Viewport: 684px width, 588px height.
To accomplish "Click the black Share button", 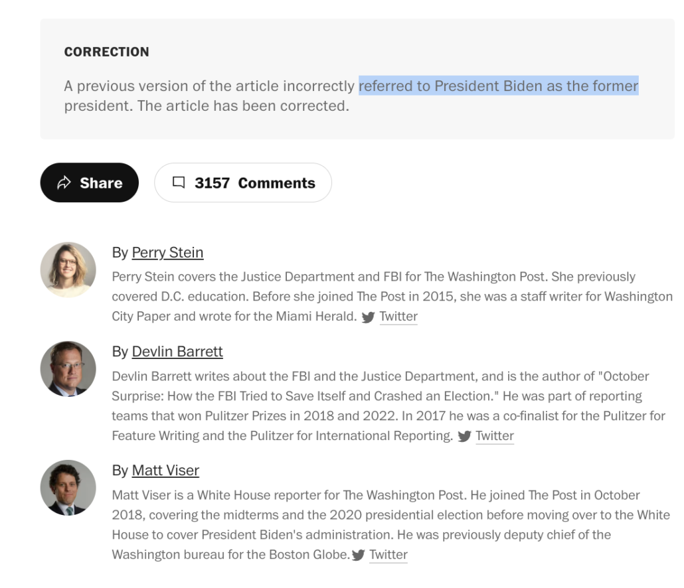I will coord(90,183).
